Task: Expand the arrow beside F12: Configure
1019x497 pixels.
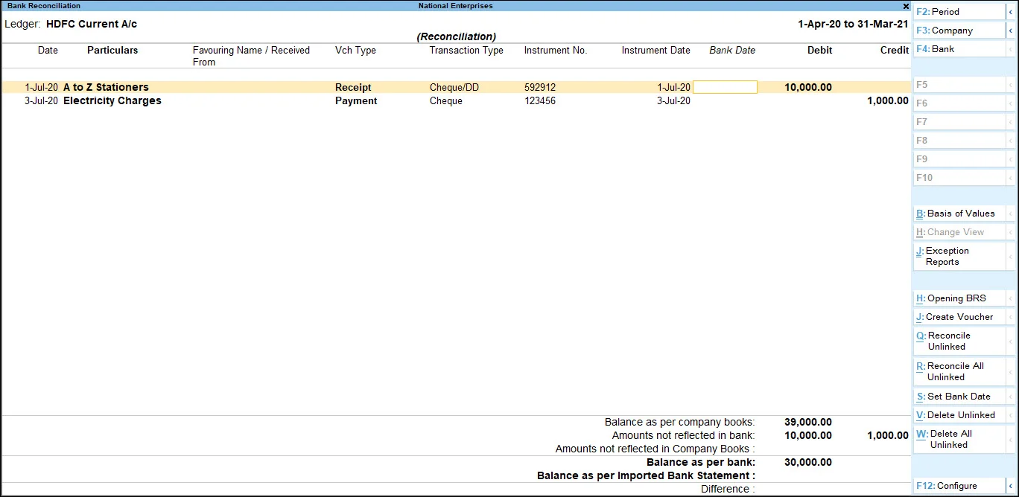Action: 1011,486
